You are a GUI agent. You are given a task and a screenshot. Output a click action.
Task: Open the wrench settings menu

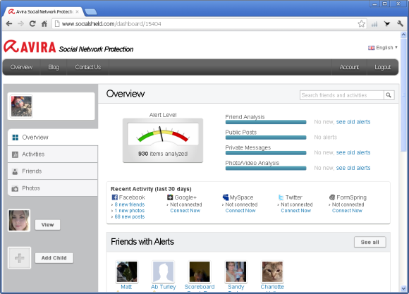coord(400,24)
